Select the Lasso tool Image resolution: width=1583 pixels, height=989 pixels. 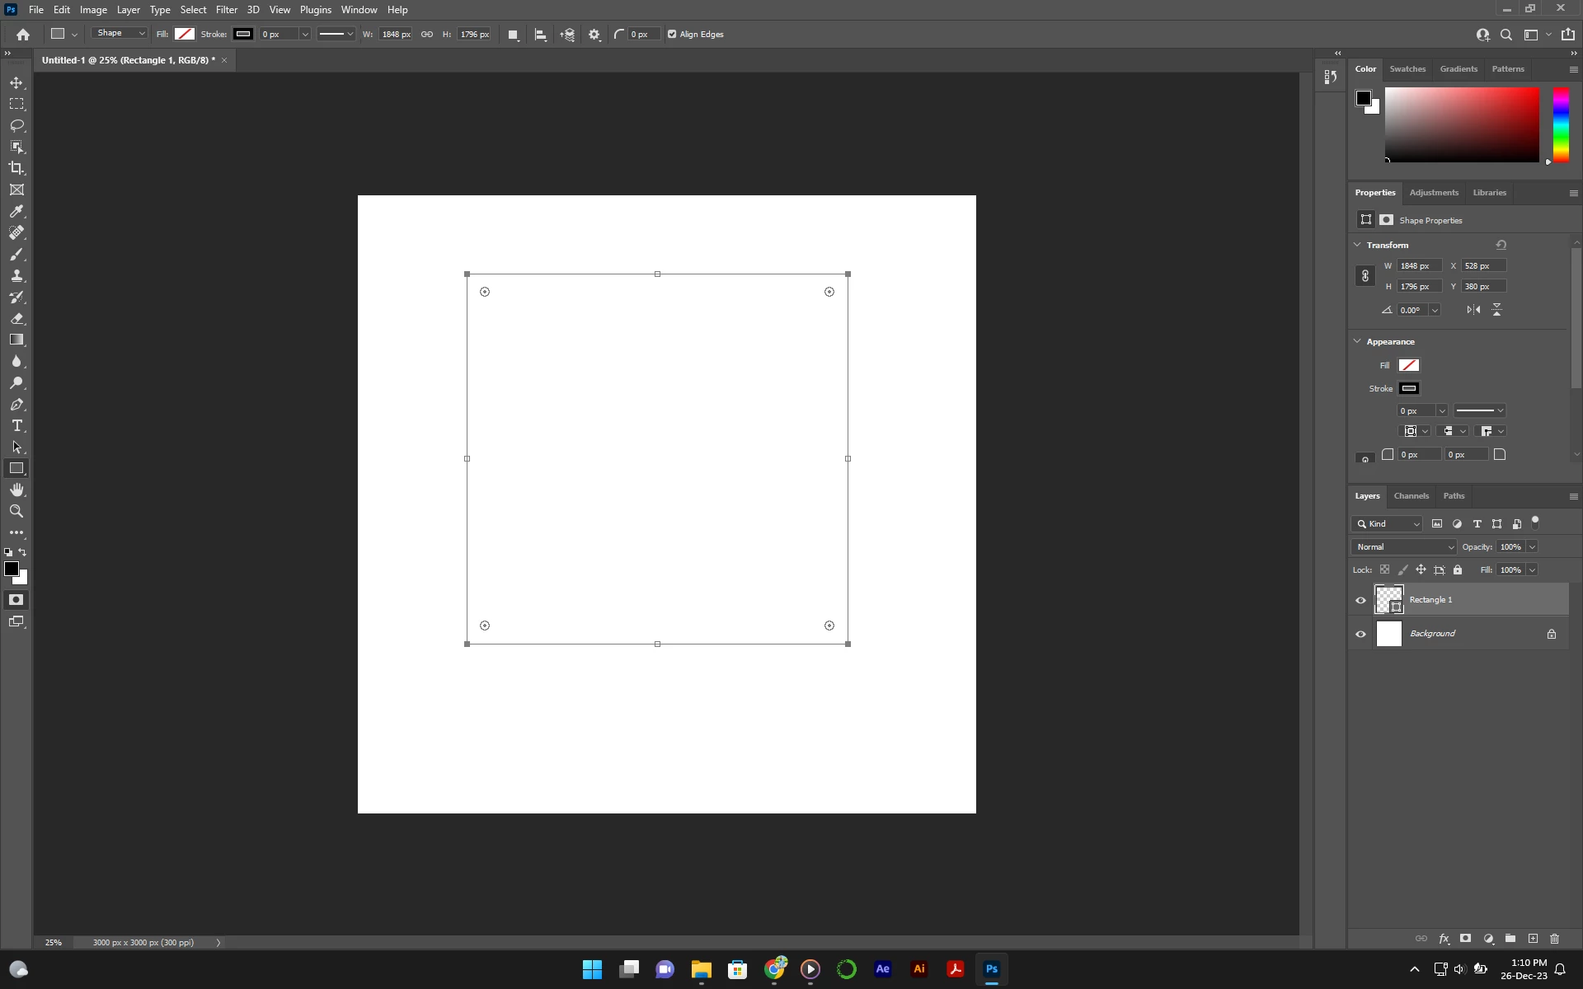pyautogui.click(x=16, y=125)
